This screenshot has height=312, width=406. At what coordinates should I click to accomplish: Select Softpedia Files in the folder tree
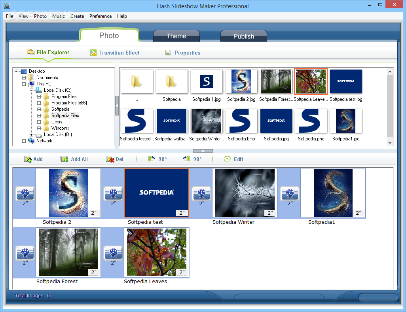pos(65,115)
